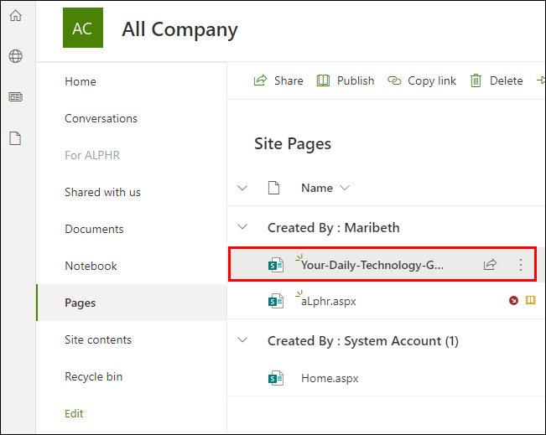This screenshot has height=435, width=546.
Task: Collapse the Created By Maribeth group
Action: click(243, 227)
